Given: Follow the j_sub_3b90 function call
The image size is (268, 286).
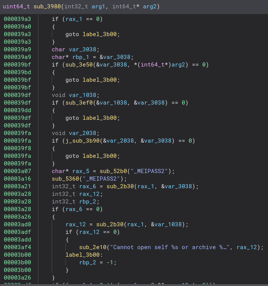Looking at the screenshot, I should coord(79,141).
